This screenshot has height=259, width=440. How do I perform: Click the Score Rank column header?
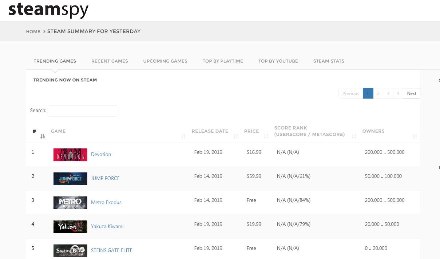[309, 131]
